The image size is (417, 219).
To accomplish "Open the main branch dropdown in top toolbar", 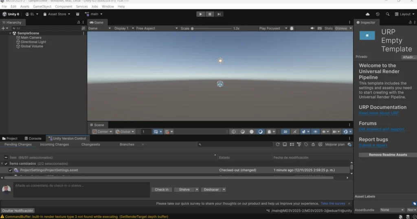I will pos(94,14).
